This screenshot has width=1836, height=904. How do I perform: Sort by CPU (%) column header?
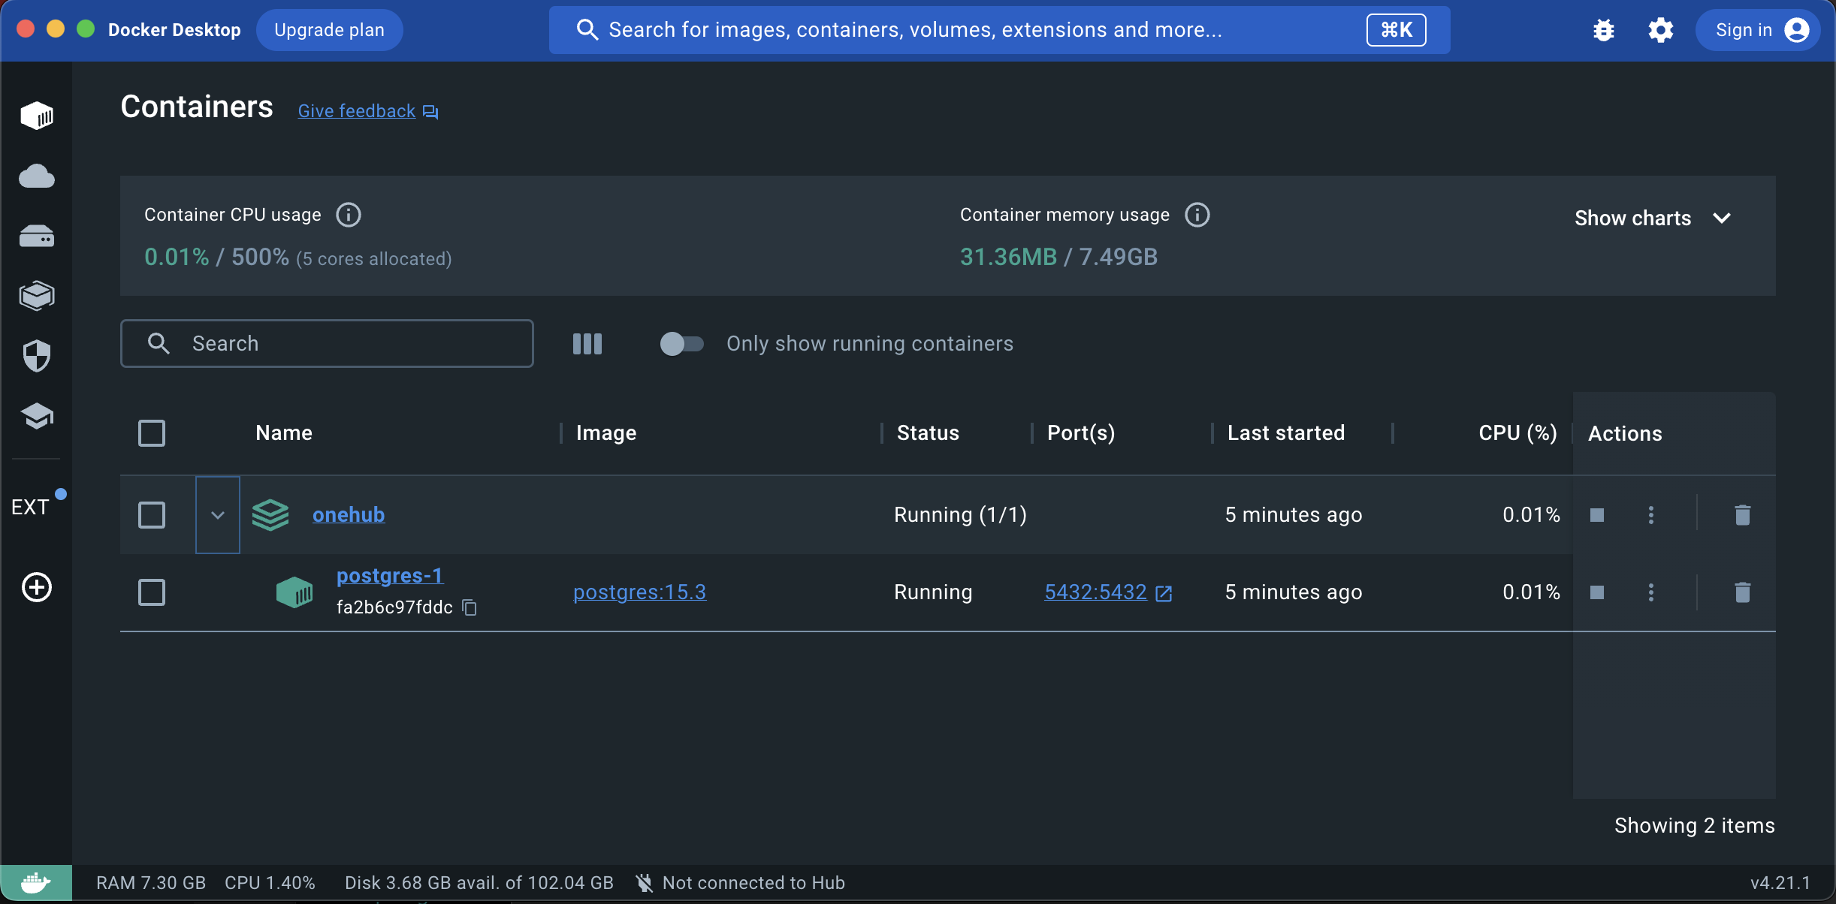click(x=1517, y=433)
